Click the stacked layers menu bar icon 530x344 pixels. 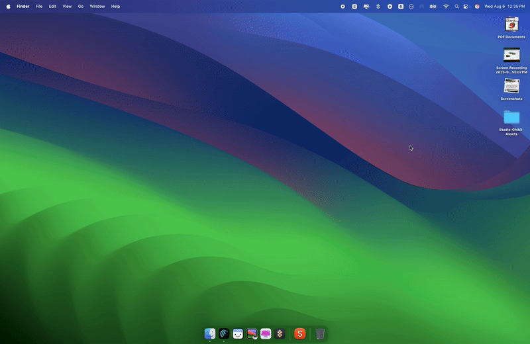click(411, 7)
